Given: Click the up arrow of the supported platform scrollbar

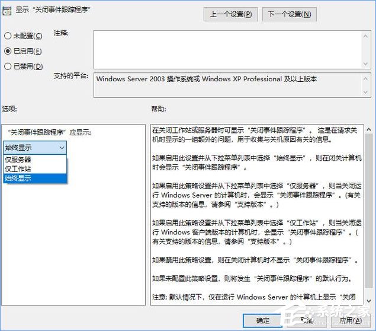Looking at the screenshot, I should (x=365, y=78).
